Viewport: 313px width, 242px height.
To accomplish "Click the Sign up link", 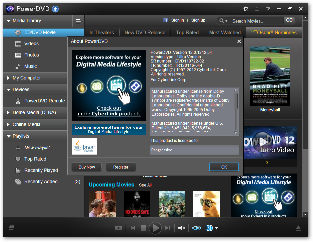I will click(x=198, y=20).
